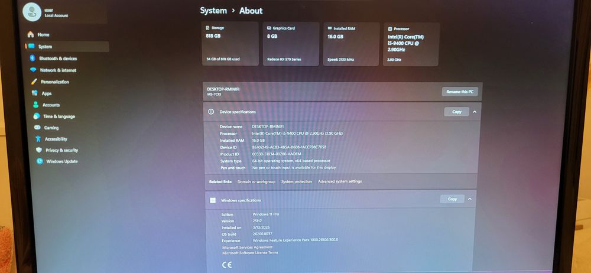The height and width of the screenshot is (273, 591).
Task: Click the System monitor icon
Action: [x=31, y=46]
